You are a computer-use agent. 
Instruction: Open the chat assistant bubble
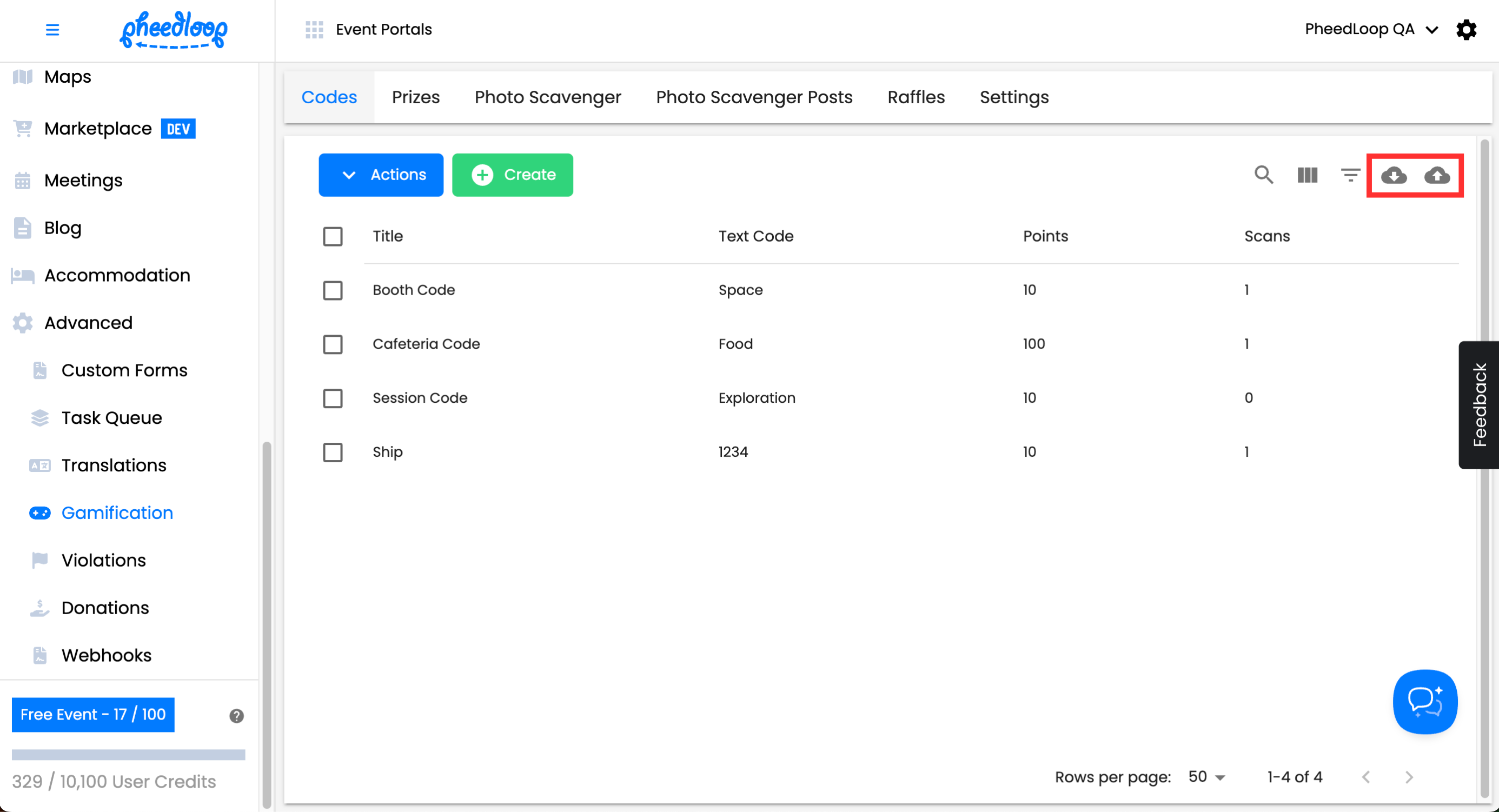pyautogui.click(x=1424, y=702)
